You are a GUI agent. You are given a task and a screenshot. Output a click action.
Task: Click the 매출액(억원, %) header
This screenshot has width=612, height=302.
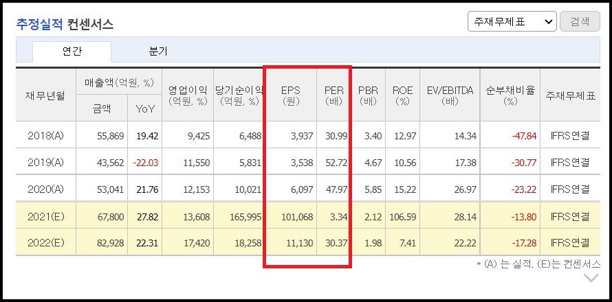[119, 82]
